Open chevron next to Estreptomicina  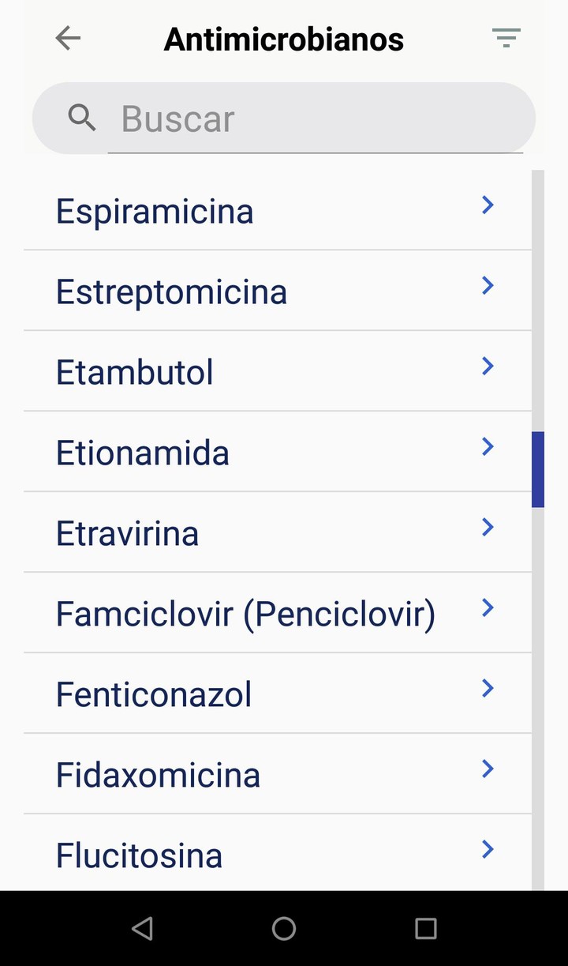pos(488,286)
